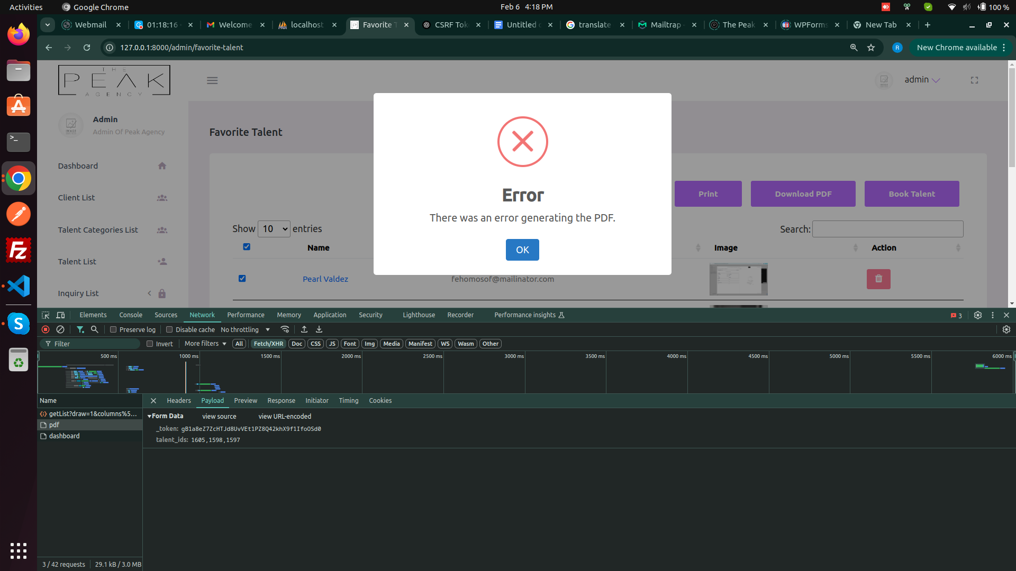
Task: Click the import HAR upload icon
Action: pos(304,329)
